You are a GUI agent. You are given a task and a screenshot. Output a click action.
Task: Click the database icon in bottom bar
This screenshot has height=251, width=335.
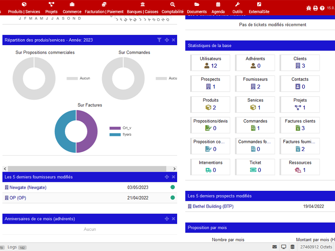tap(292, 247)
